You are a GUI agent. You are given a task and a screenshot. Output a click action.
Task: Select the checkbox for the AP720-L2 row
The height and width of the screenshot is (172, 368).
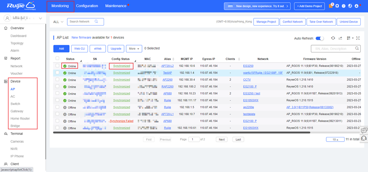tap(58, 66)
